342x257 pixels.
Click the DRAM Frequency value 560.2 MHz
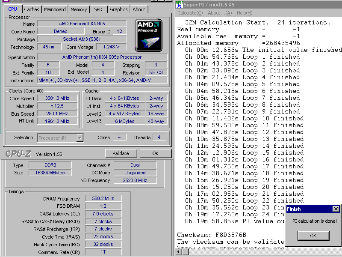(103, 198)
